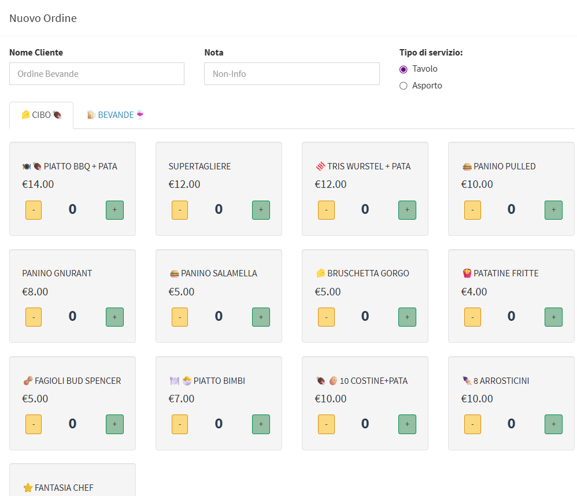Decrease PATATINE FRITTE quantity
This screenshot has height=496, width=577.
tap(472, 317)
